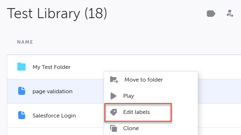241x135 pixels.
Task: Click the Salesforce Login test file icon
Action: click(x=21, y=115)
